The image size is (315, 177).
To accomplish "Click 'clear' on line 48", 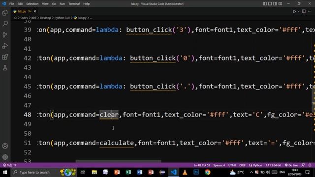I will [109, 115].
